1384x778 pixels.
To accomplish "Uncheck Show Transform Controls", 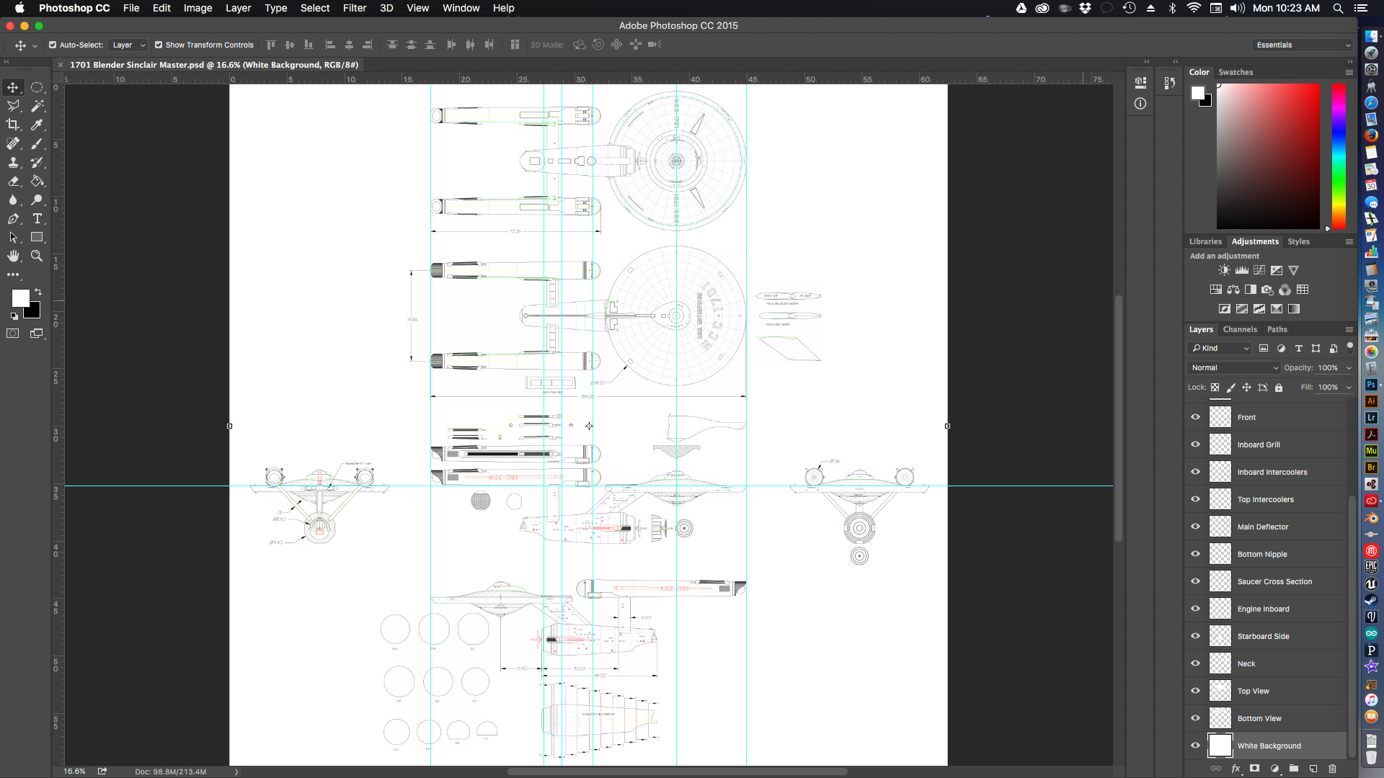I will coord(159,45).
